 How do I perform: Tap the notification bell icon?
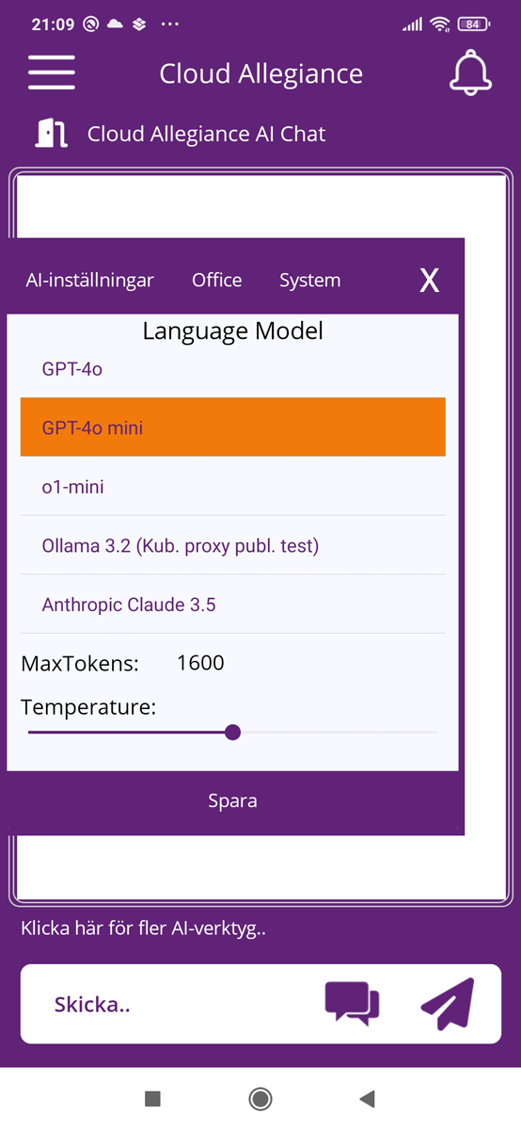tap(470, 73)
